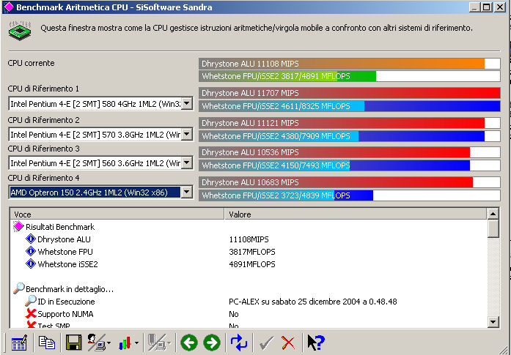This screenshot has width=511, height=355.
Task: Go forward with the green right arrow
Action: coord(212,343)
